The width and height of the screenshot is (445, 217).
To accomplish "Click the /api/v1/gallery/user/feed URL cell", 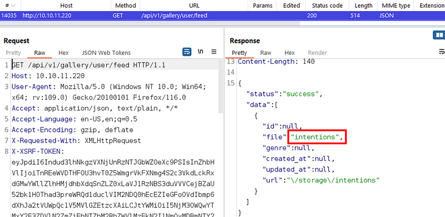I will (x=174, y=16).
